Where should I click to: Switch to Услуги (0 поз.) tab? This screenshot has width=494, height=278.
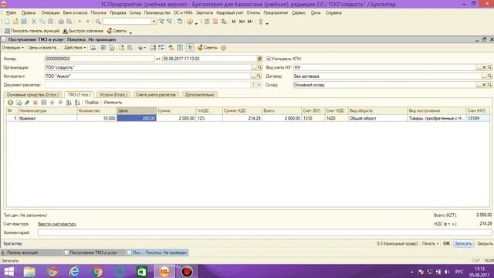(113, 94)
